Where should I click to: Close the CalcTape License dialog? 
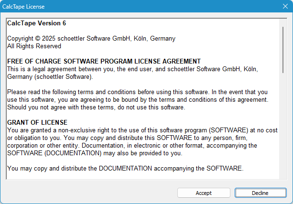(285, 6)
